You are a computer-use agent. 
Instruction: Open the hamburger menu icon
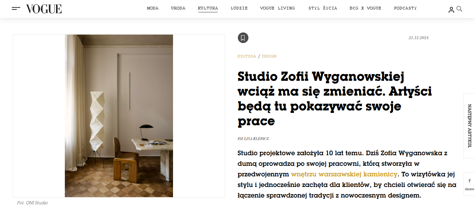coord(16,8)
